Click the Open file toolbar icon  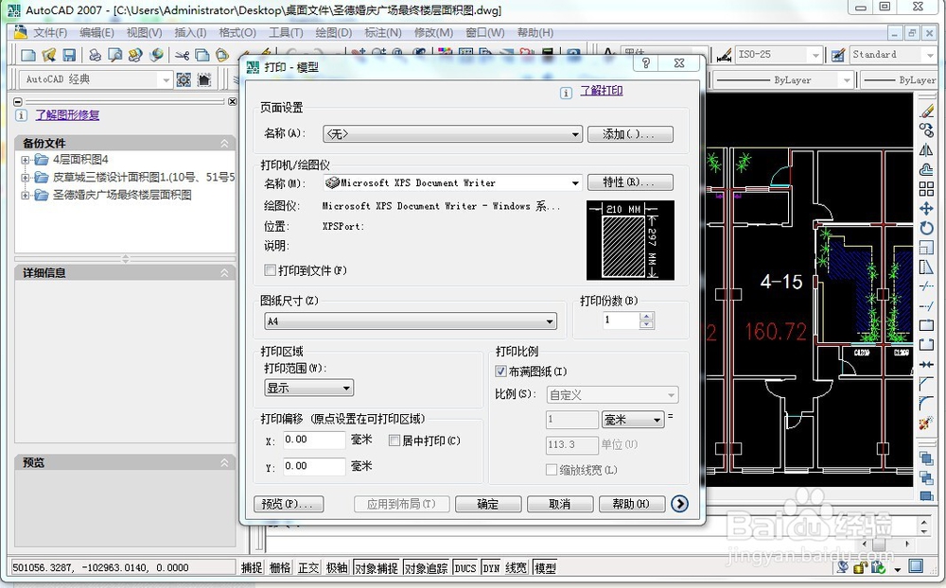tap(49, 56)
